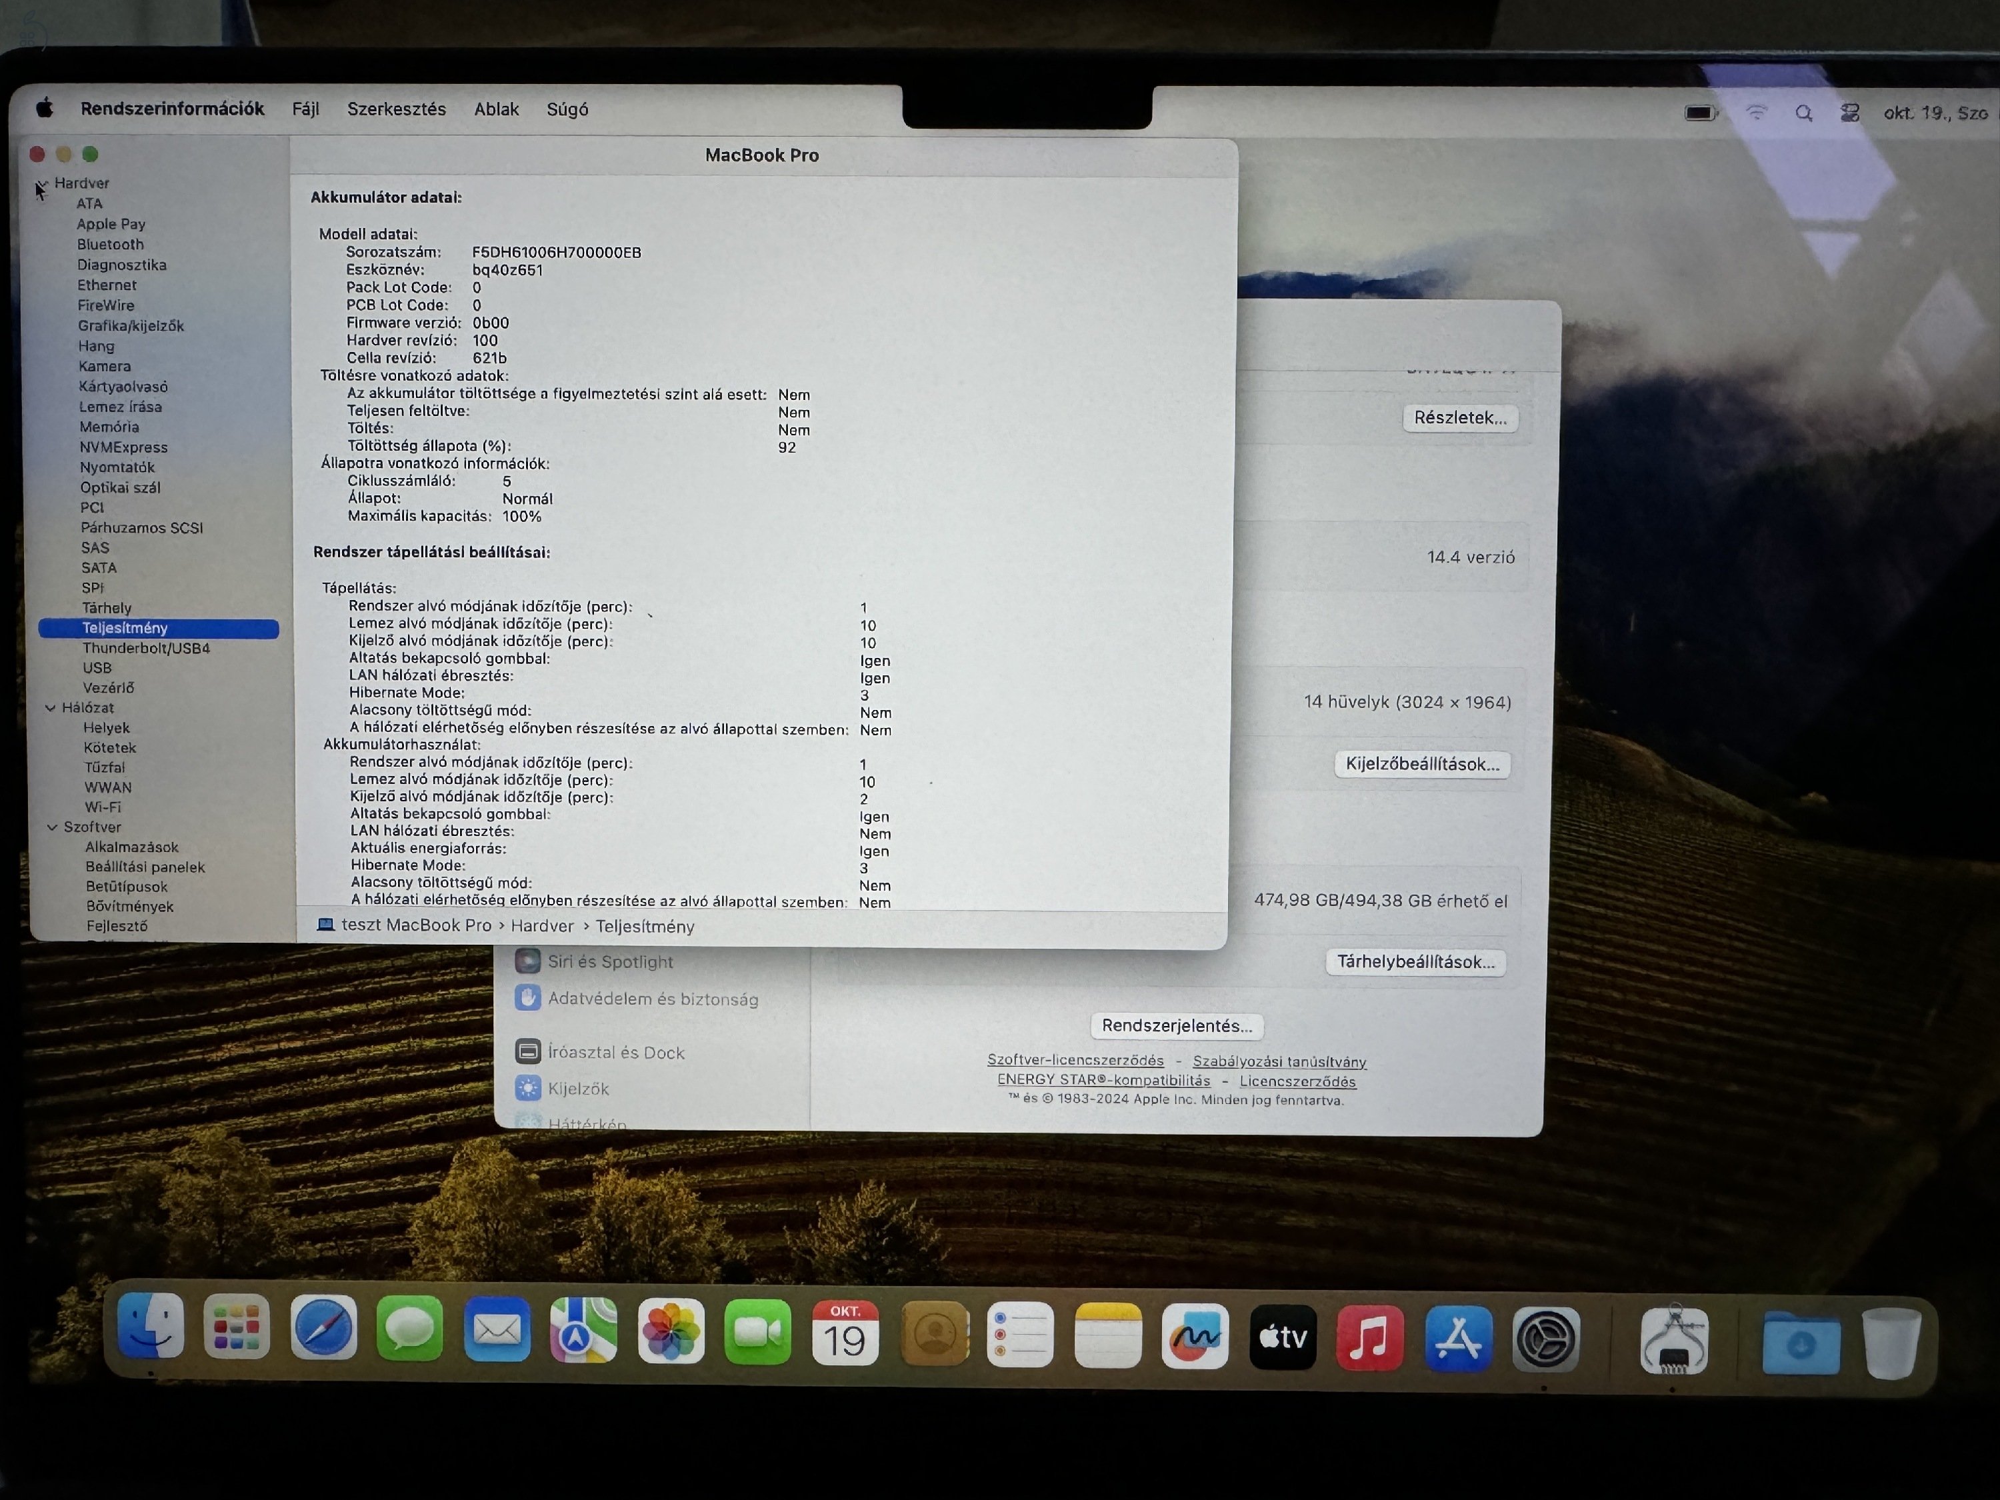Open Downloads folder in the Dock
The image size is (2000, 1500).
click(1801, 1343)
